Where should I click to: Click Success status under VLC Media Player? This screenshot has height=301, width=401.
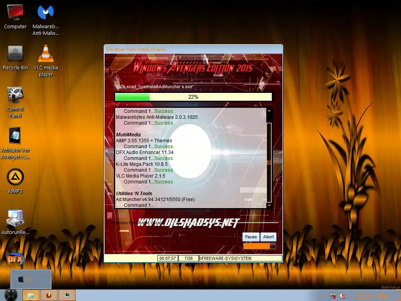pyautogui.click(x=163, y=182)
